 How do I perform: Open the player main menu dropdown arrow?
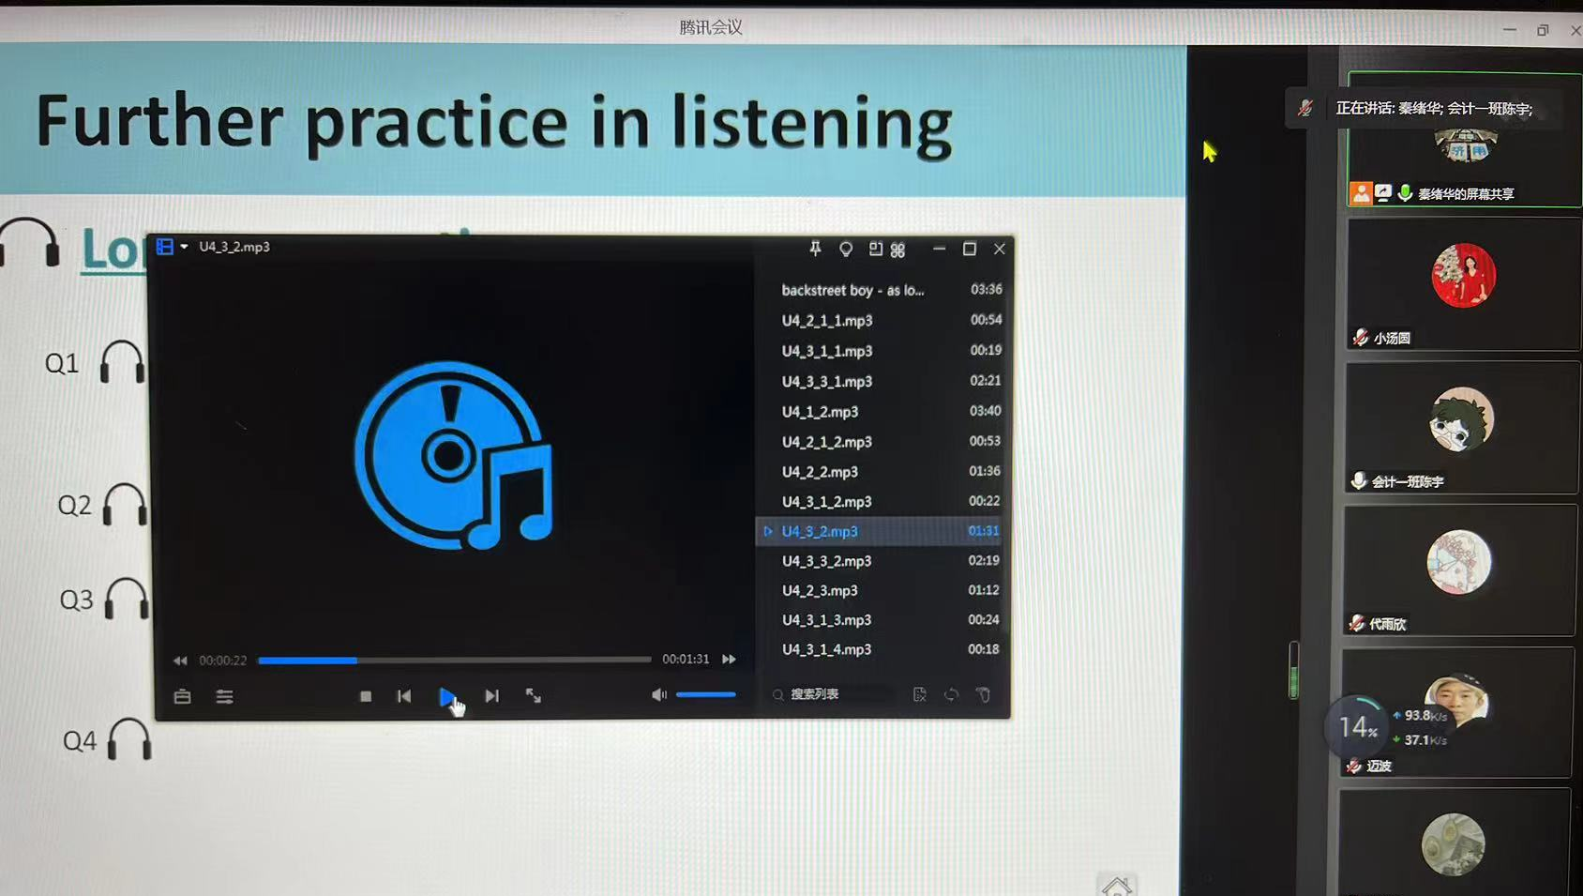pyautogui.click(x=185, y=247)
